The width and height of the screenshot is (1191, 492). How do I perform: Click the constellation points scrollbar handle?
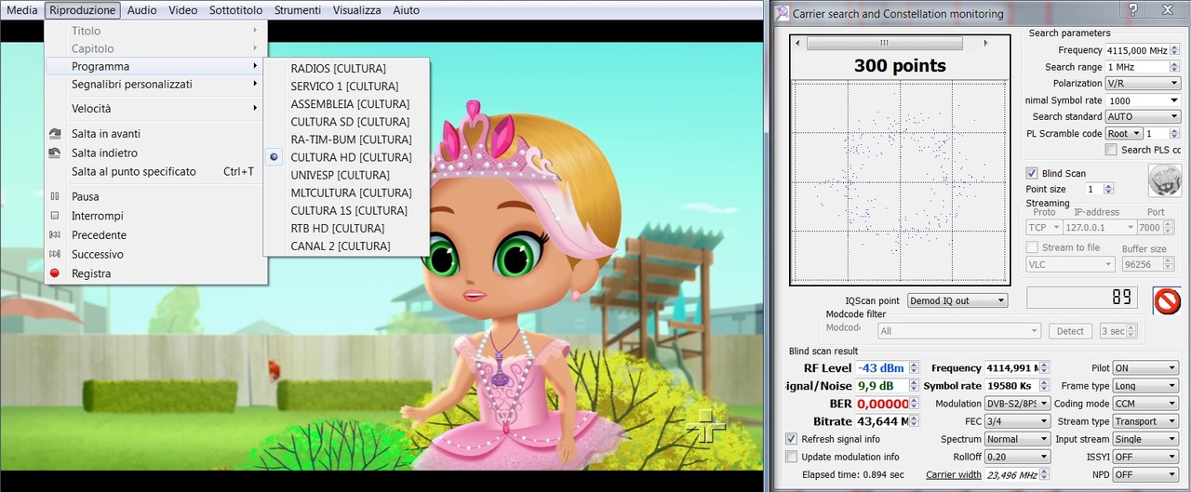click(884, 44)
